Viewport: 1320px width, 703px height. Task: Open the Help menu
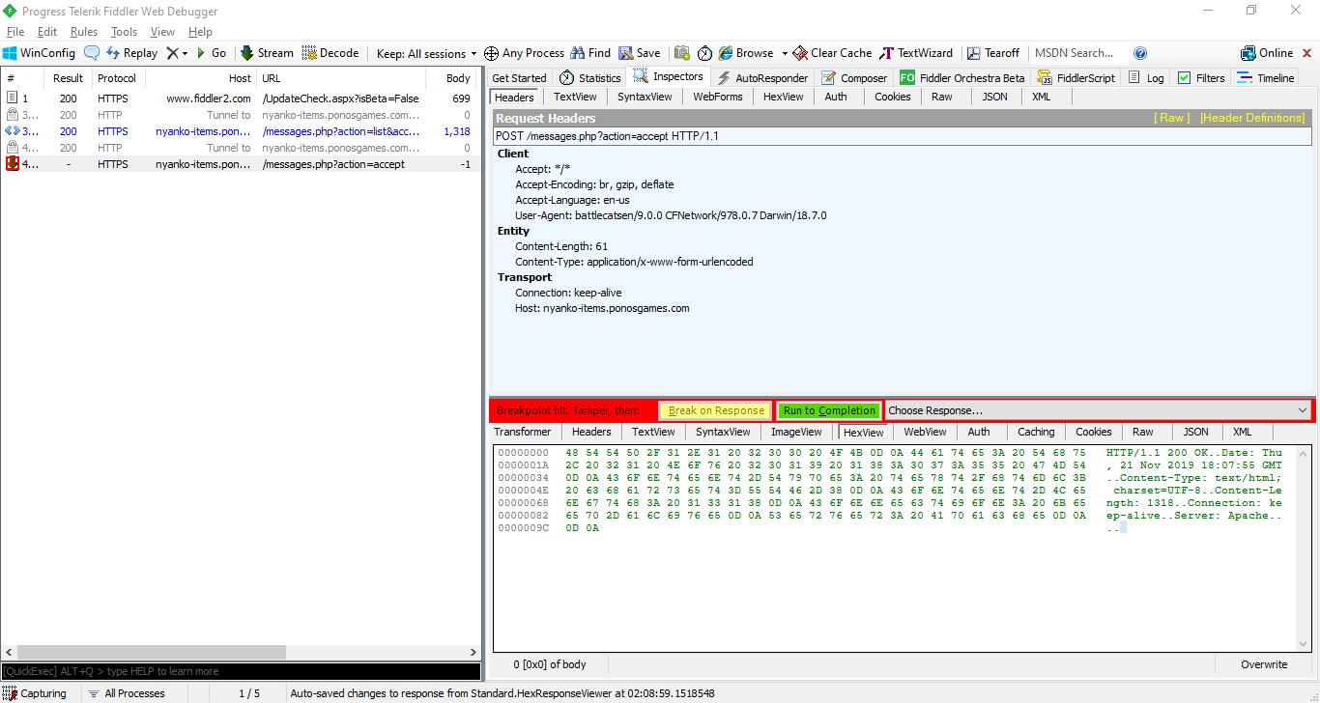(200, 32)
